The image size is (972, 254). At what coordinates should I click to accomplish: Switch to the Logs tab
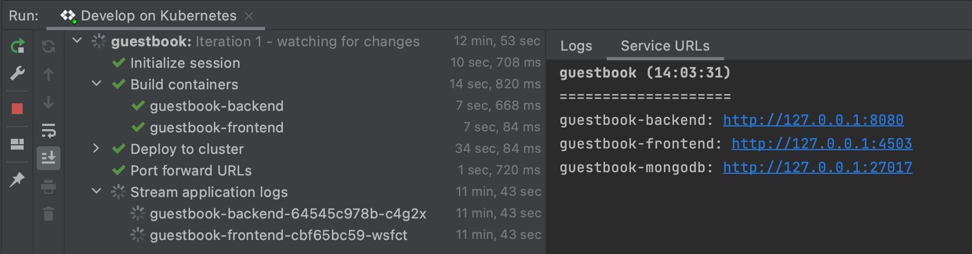click(576, 46)
